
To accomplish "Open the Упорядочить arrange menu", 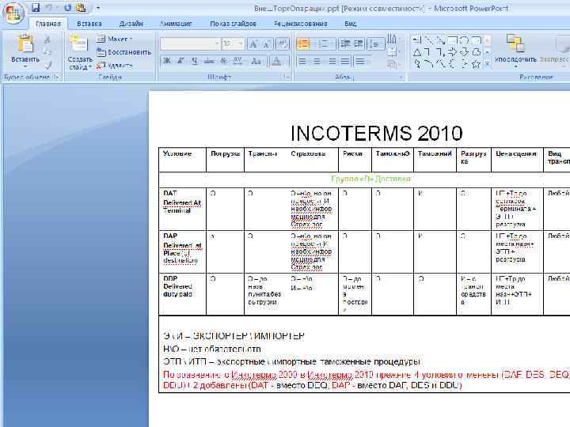I will coord(516,51).
